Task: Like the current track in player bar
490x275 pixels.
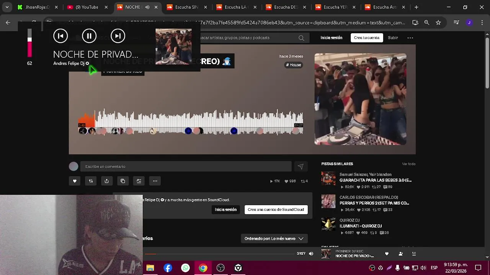Action: (387, 254)
